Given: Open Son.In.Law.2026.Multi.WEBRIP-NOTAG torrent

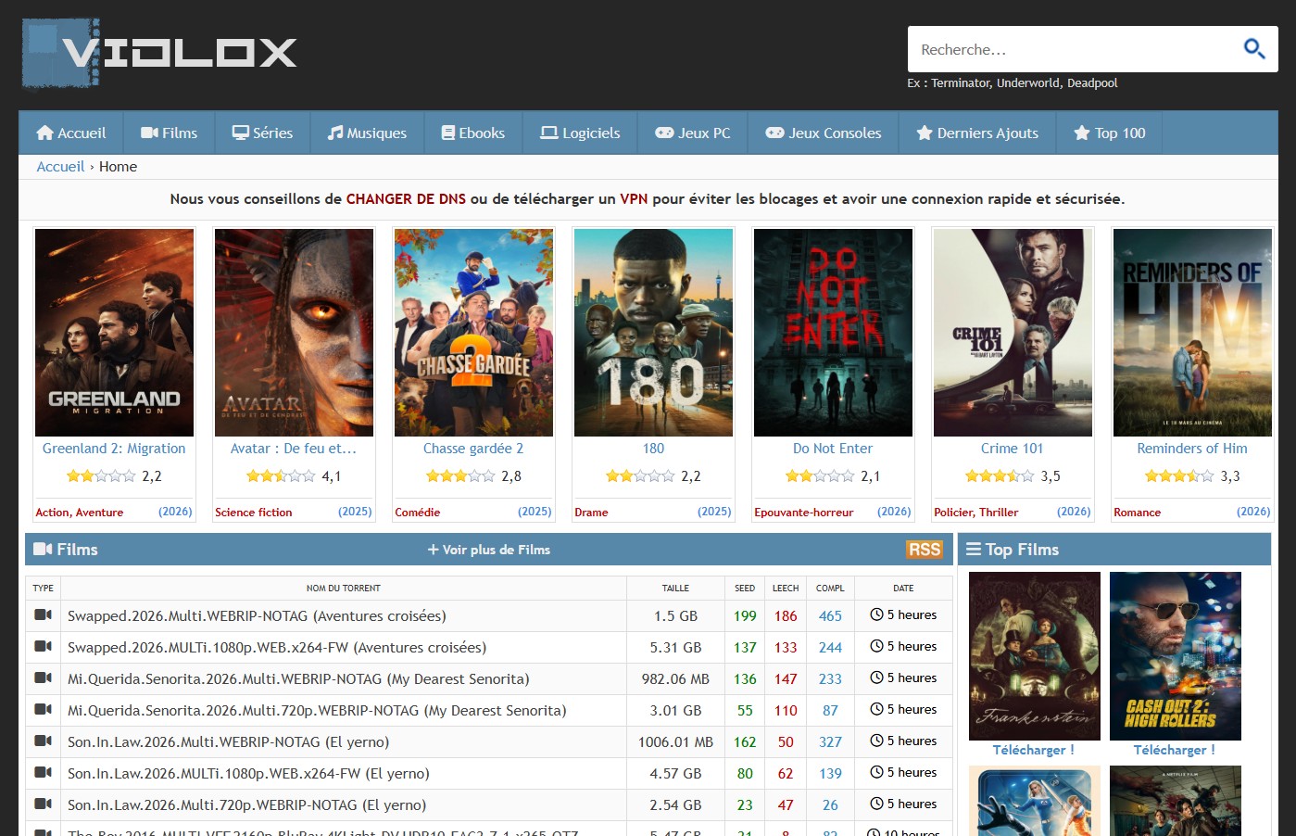Looking at the screenshot, I should point(228,741).
